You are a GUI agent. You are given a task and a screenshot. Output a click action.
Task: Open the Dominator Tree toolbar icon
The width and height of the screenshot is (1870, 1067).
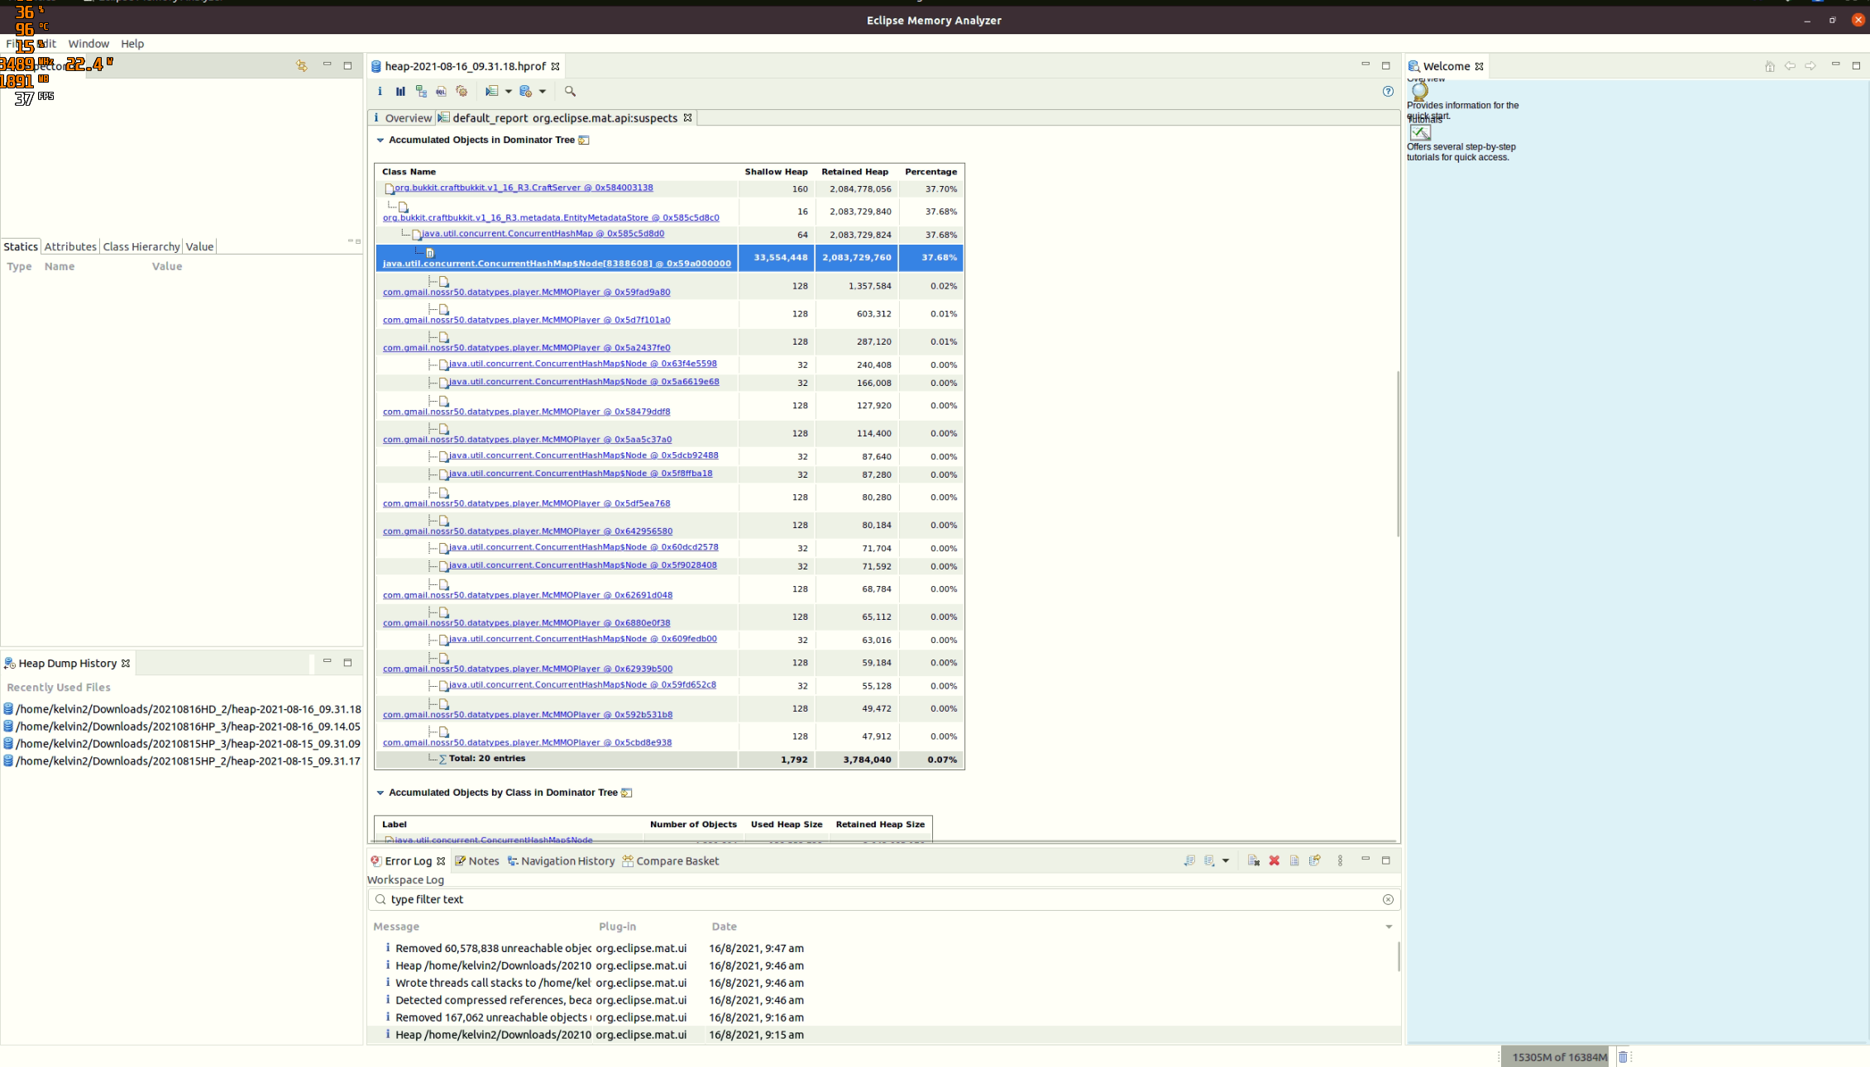click(421, 91)
